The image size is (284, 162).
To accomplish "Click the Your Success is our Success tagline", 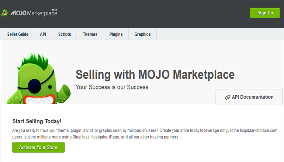I will tap(112, 87).
